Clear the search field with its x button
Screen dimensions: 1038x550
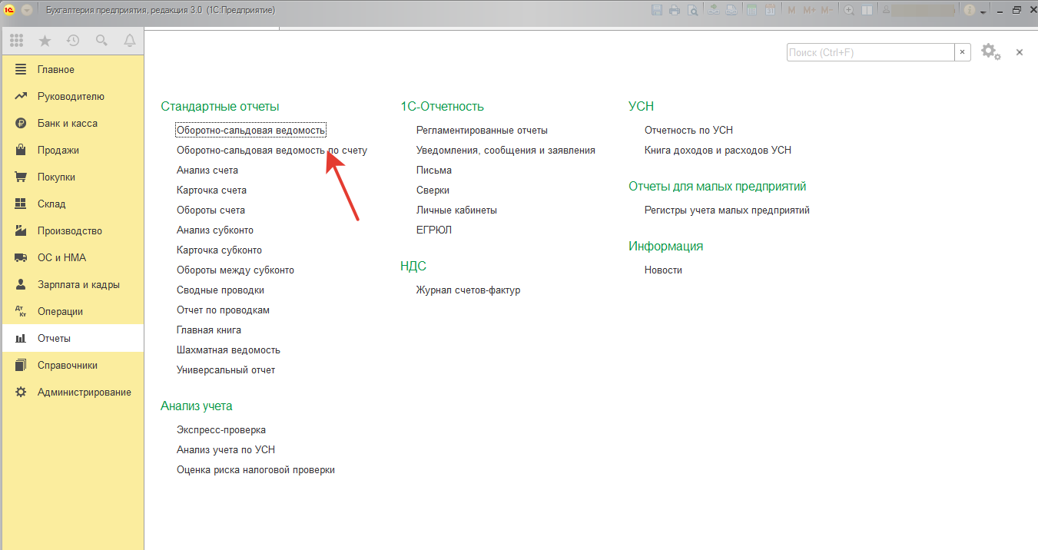(x=963, y=52)
